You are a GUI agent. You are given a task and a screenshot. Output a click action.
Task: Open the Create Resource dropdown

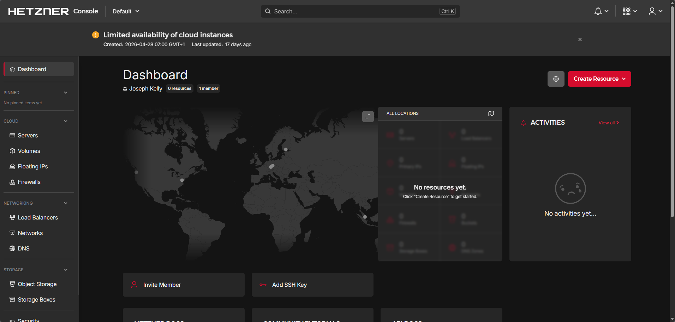pos(599,79)
